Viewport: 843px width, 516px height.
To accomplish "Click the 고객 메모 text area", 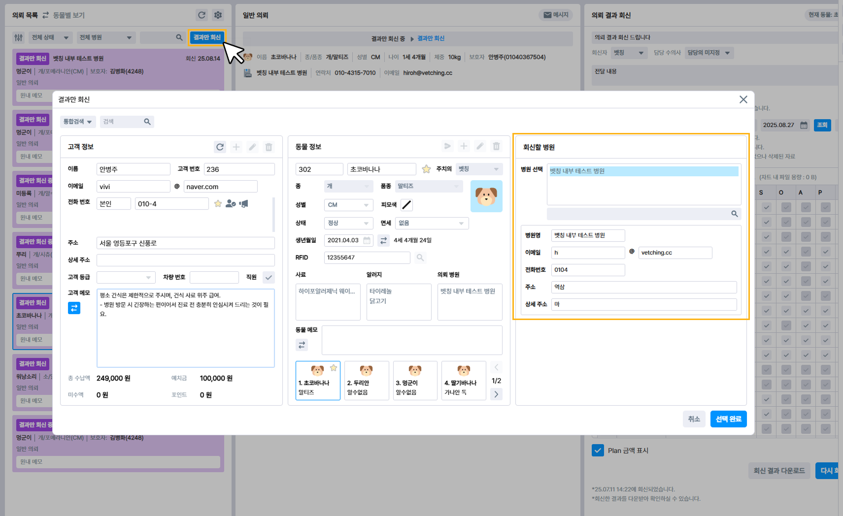I will pyautogui.click(x=186, y=328).
